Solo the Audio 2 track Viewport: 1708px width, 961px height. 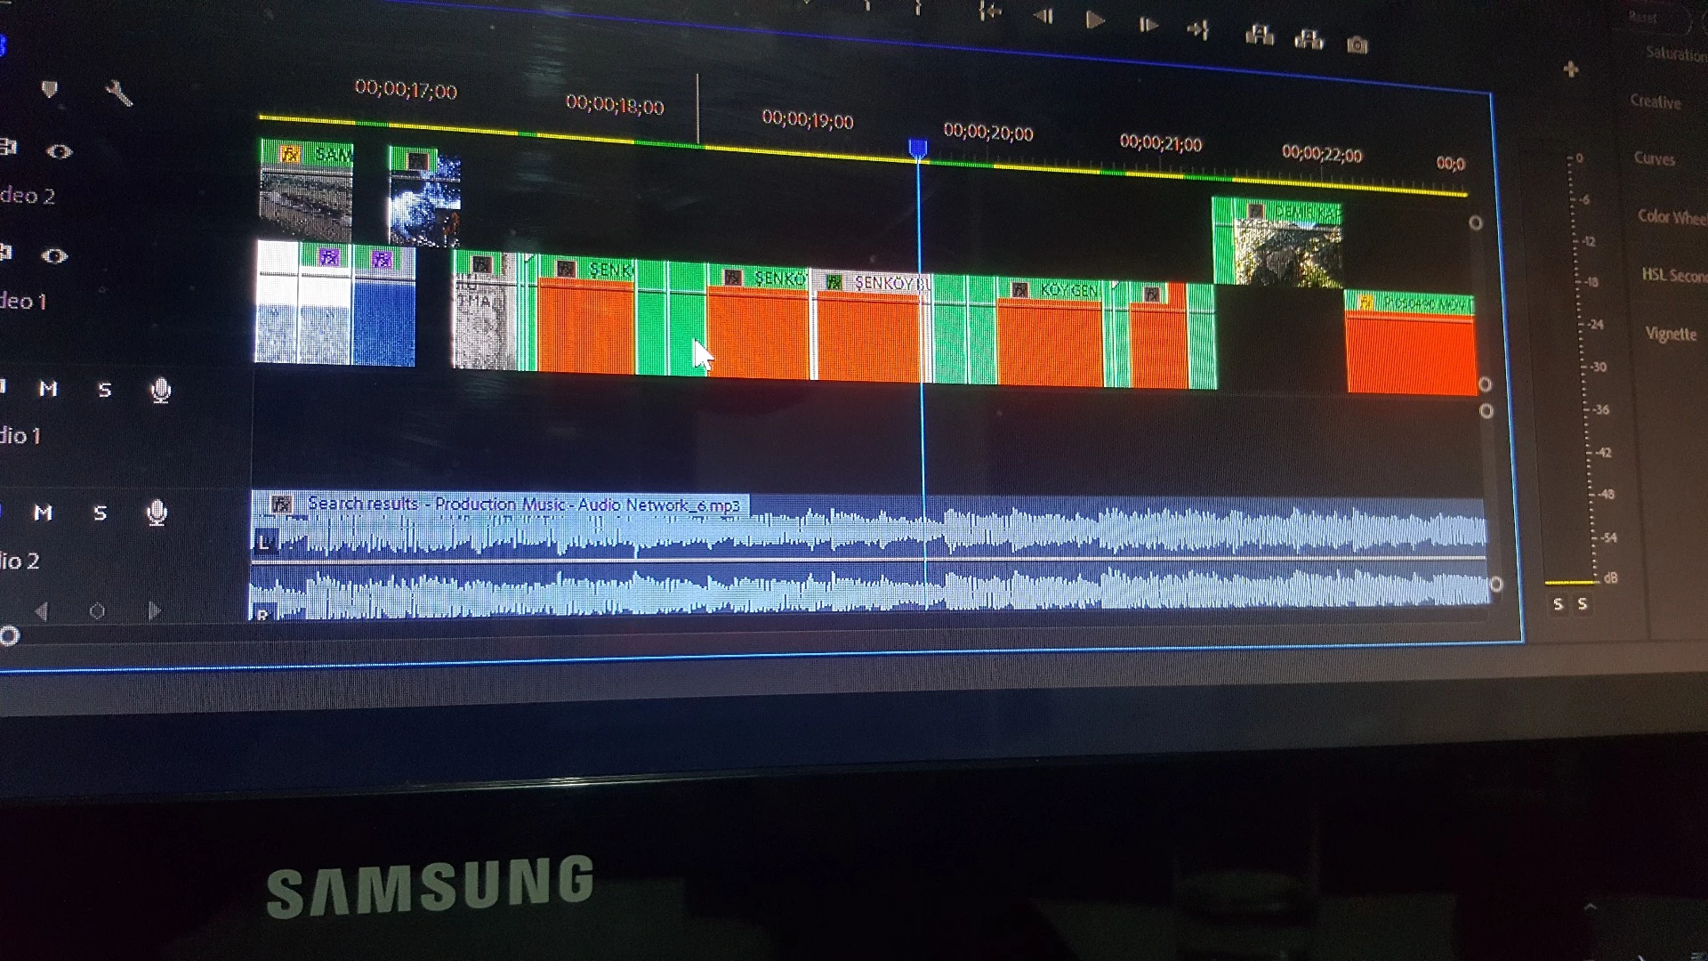pyautogui.click(x=100, y=513)
